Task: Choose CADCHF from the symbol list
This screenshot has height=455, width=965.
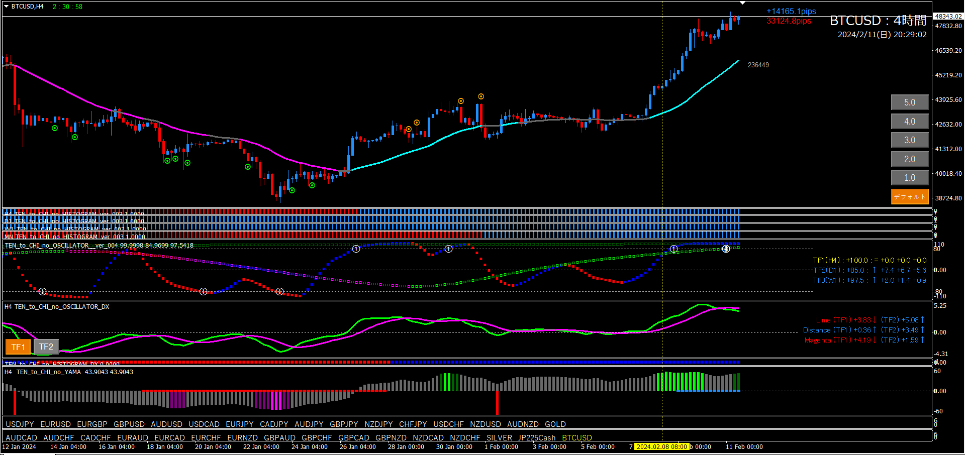Action: (x=95, y=438)
